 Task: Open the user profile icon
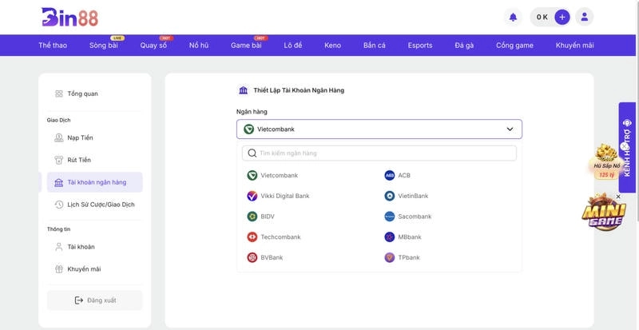point(585,17)
